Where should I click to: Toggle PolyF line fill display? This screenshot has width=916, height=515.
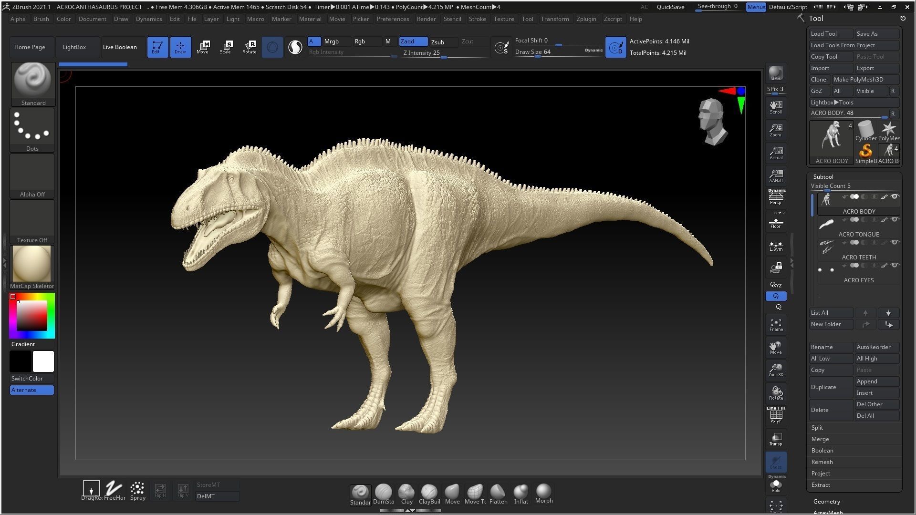click(x=776, y=415)
